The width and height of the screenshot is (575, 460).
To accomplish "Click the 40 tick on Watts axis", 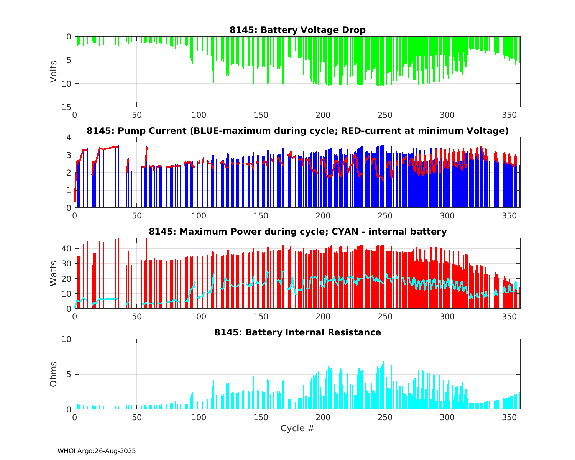I will pyautogui.click(x=67, y=249).
